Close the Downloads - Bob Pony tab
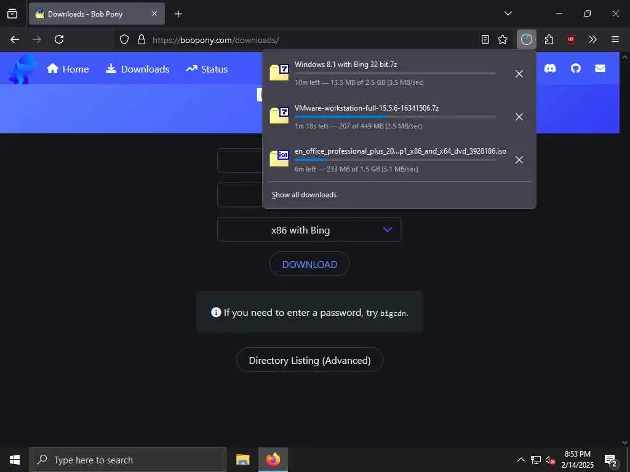Viewport: 630px width, 472px height. [154, 14]
